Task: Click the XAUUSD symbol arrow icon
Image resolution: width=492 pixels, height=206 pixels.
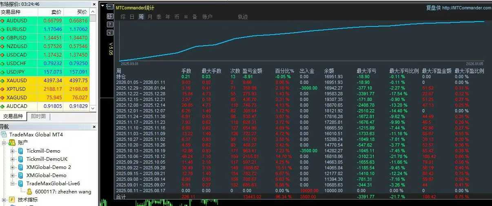Action: click(x=3, y=81)
